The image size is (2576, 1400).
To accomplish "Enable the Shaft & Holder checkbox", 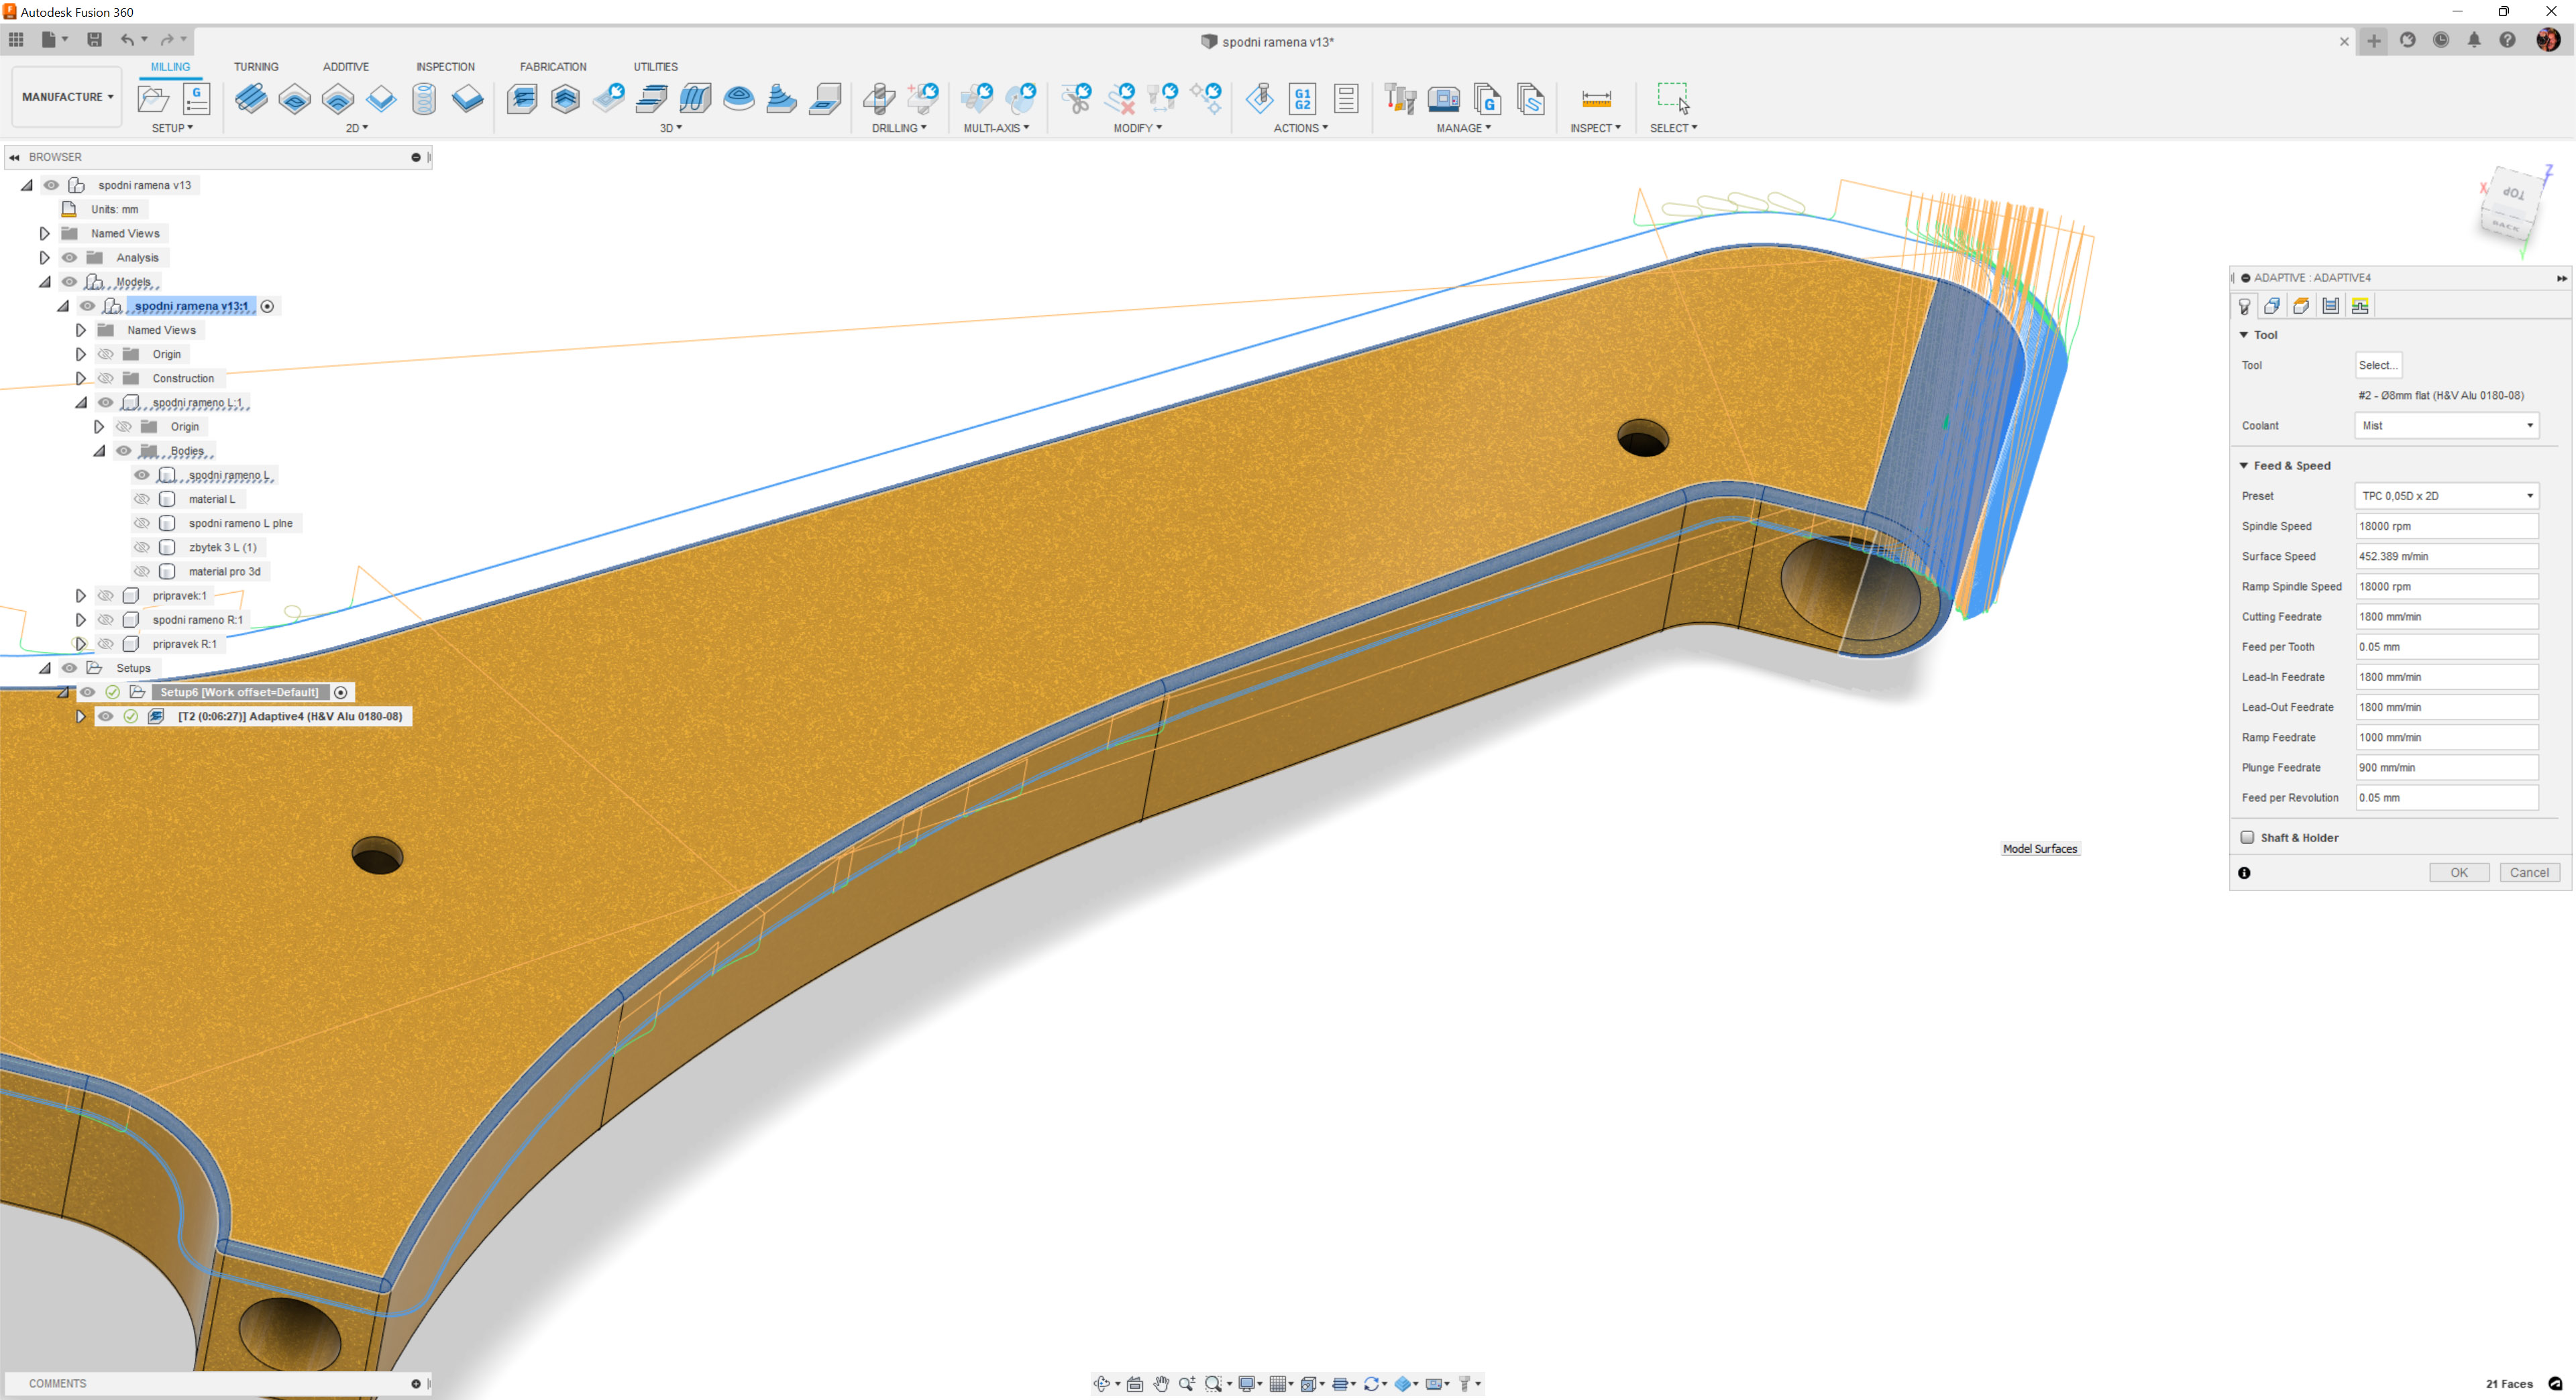I will (x=2247, y=837).
